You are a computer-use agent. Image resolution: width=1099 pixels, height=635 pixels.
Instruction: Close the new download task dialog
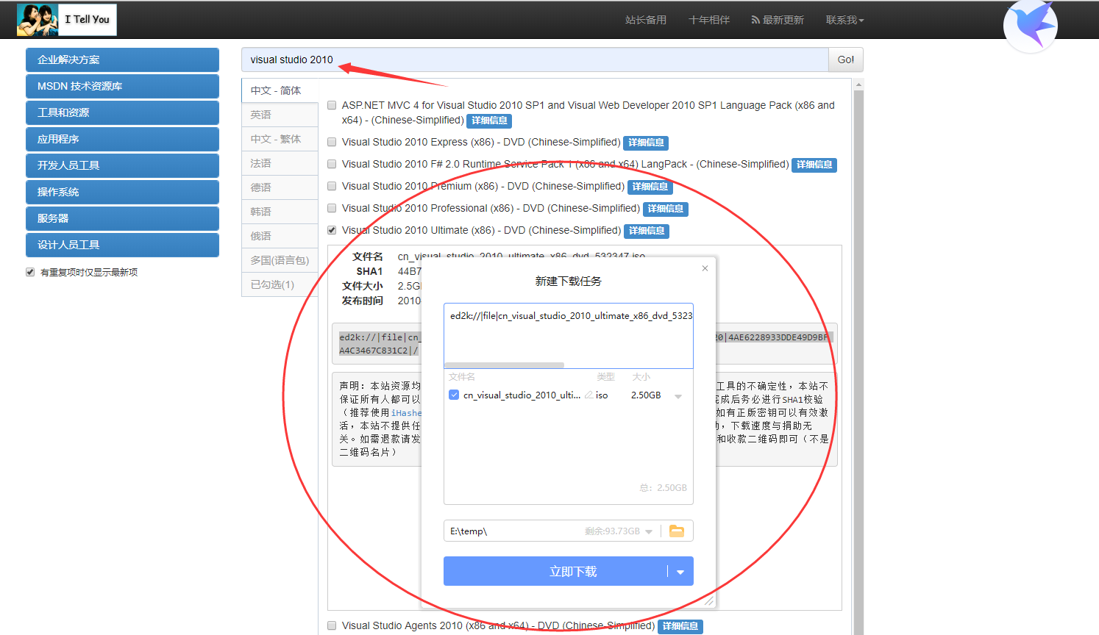tap(705, 268)
